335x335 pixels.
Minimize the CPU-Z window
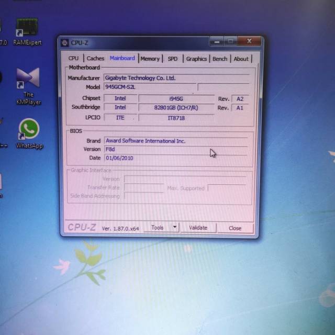[217, 41]
